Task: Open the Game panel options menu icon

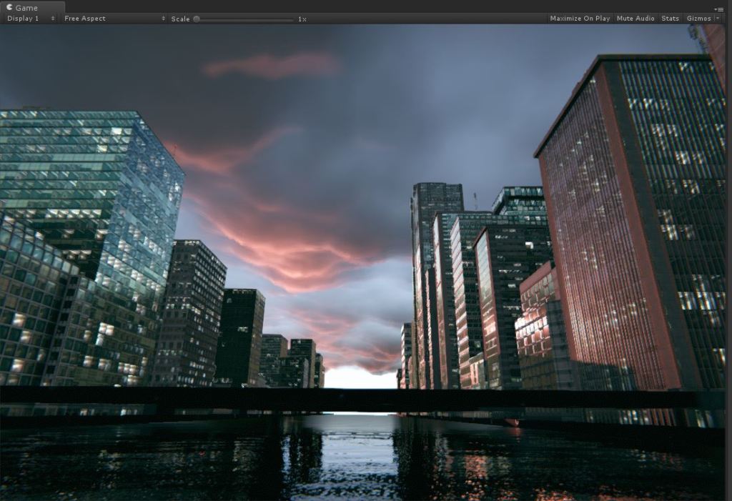Action: [x=718, y=8]
